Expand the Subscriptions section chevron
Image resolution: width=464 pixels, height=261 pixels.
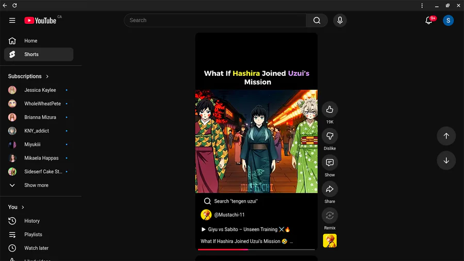[x=47, y=76]
